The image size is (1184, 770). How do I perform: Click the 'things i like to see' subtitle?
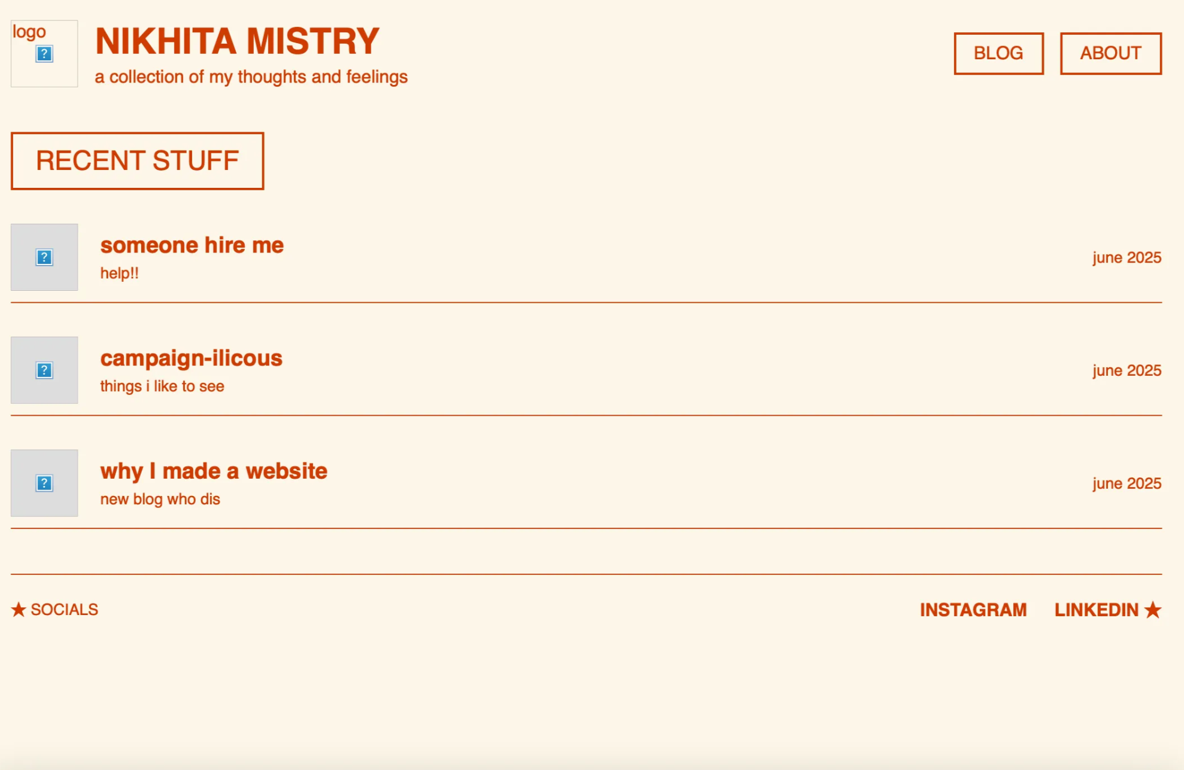pyautogui.click(x=162, y=386)
